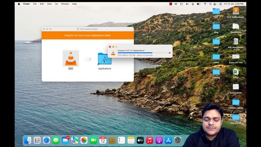Open the Window menu
The image size is (261, 147).
[x=65, y=4]
